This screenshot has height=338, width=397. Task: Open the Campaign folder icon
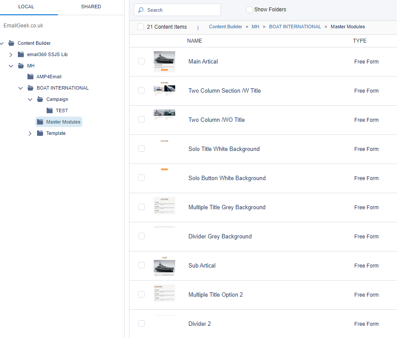tap(40, 99)
